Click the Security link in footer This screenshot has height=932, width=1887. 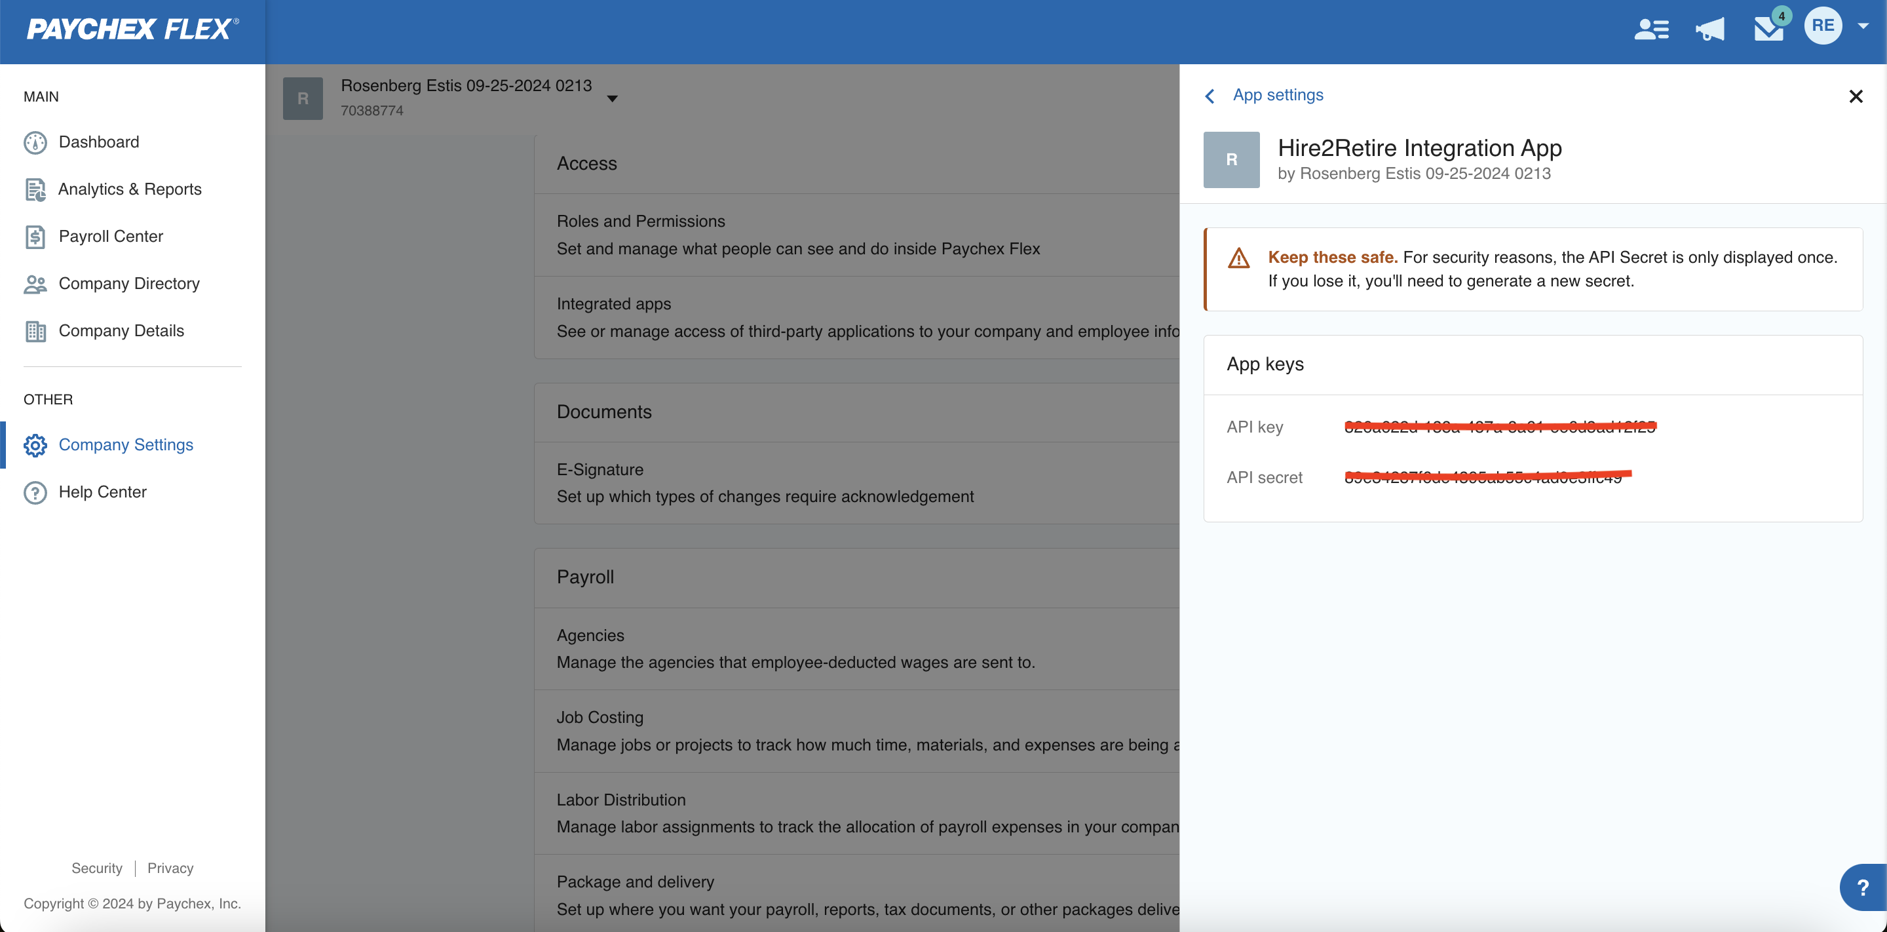pyautogui.click(x=96, y=867)
